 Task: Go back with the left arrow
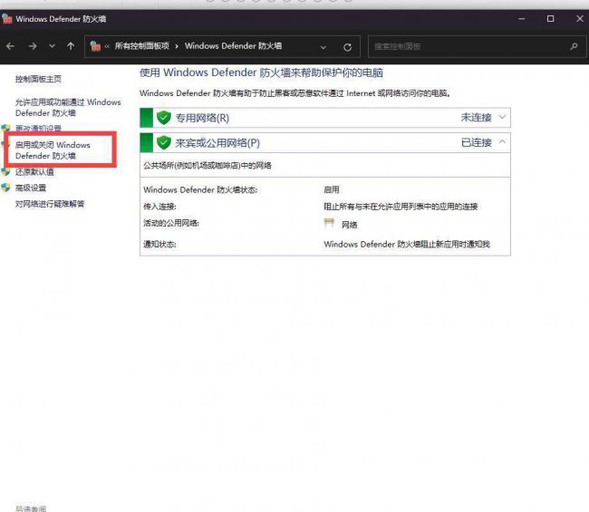point(10,46)
